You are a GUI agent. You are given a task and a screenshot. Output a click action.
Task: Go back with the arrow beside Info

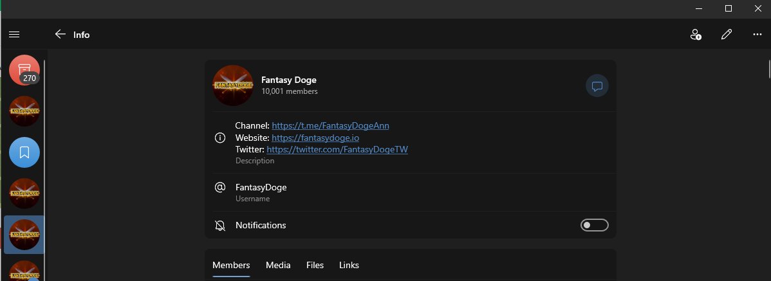60,34
